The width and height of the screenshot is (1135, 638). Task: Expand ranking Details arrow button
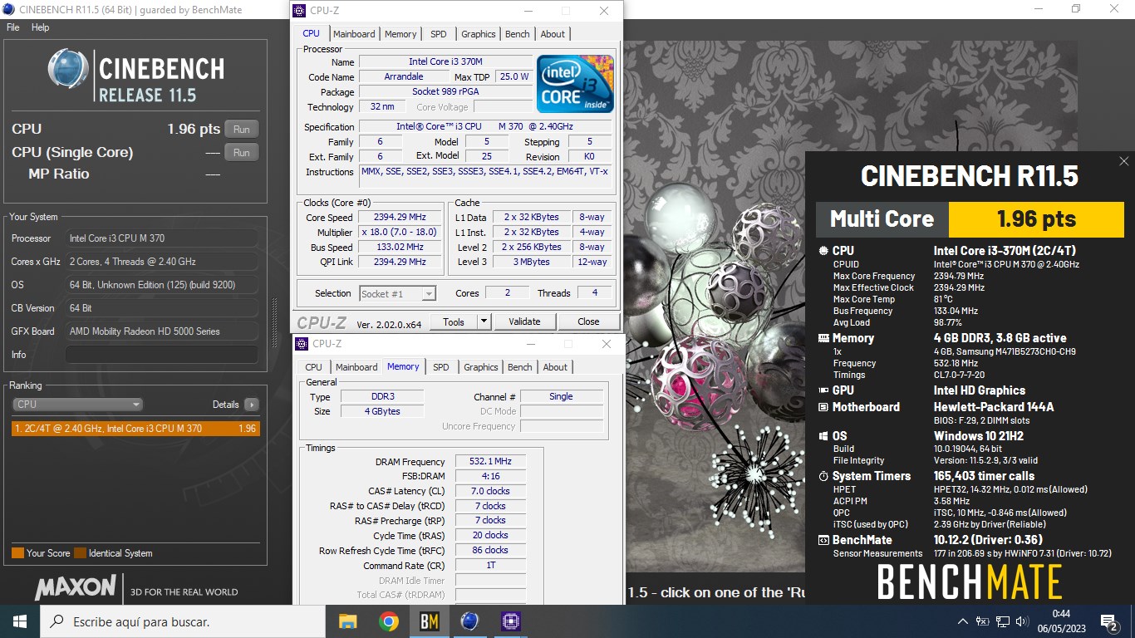pos(251,405)
